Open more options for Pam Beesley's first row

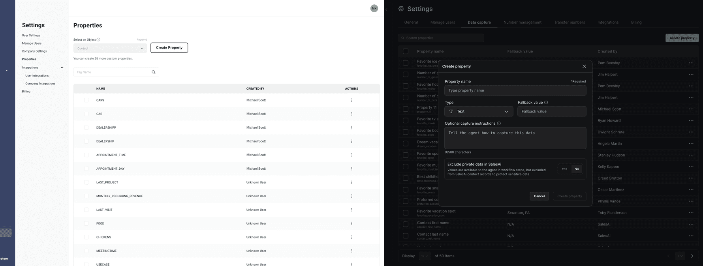[x=691, y=63]
